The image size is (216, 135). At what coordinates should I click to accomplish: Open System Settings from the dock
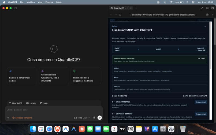163,129
